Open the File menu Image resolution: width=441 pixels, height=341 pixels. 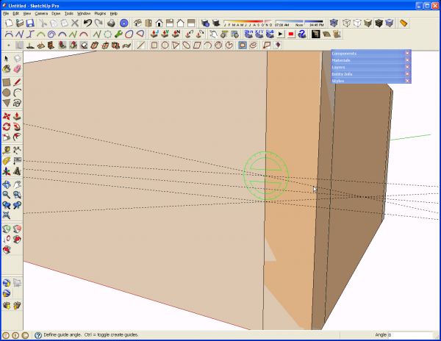[x=6, y=13]
